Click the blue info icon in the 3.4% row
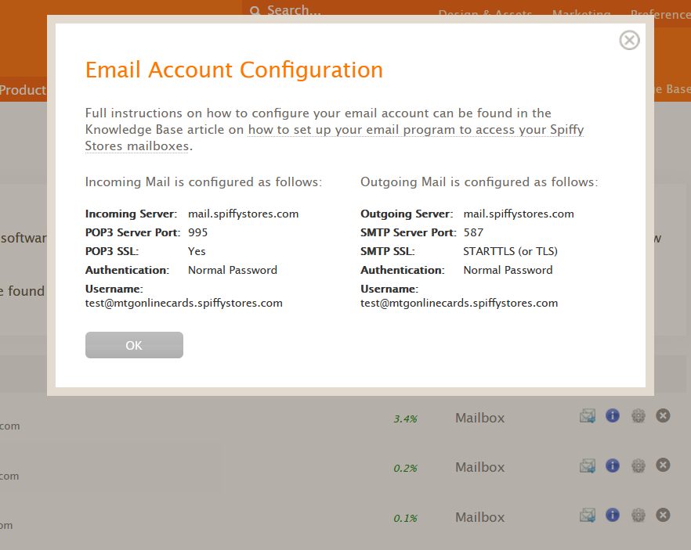Screen dimensions: 691x550 pyautogui.click(x=613, y=415)
